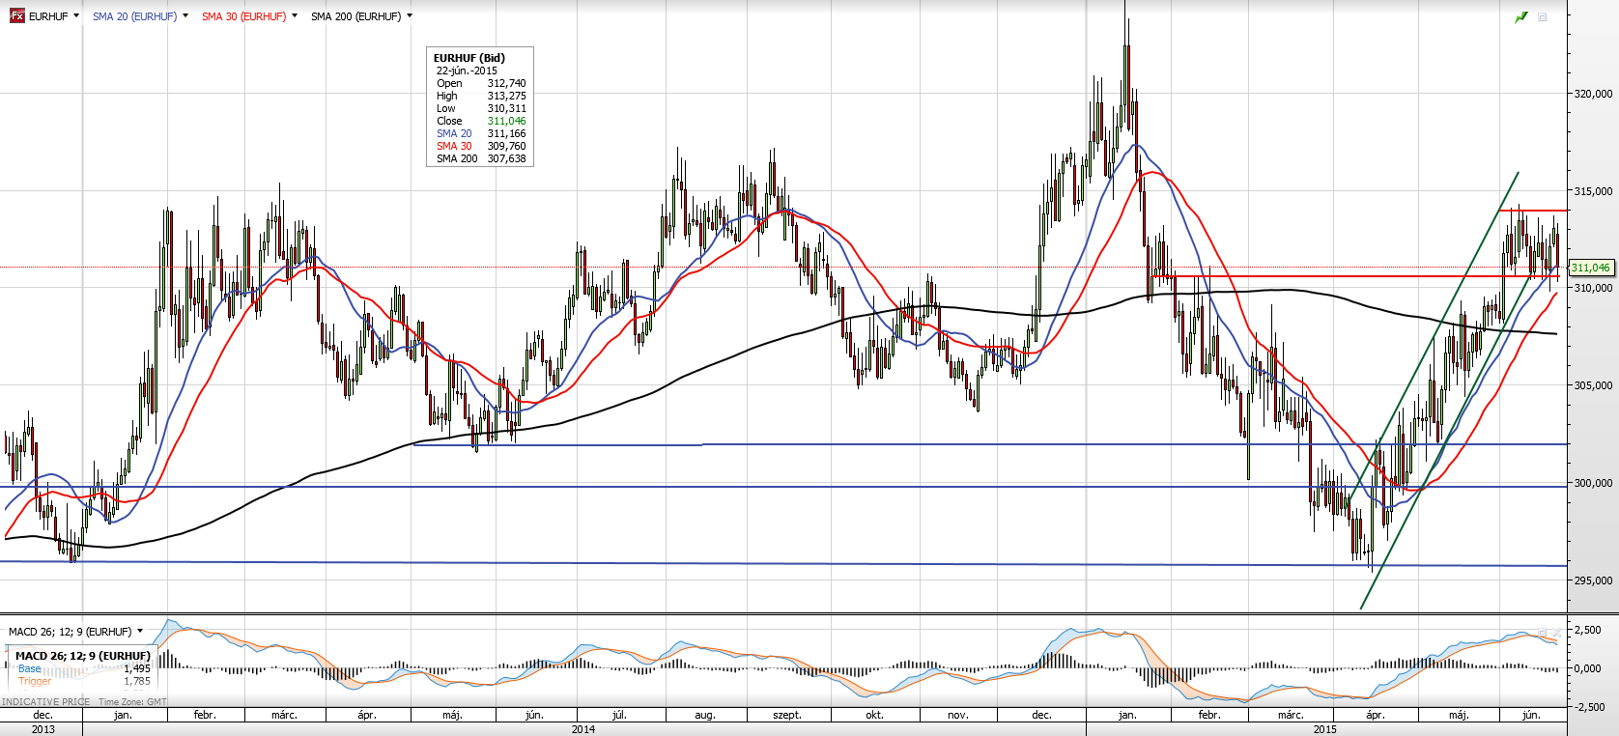The height and width of the screenshot is (736, 1619).
Task: Click the current price tag 311,046 on axis
Action: 1591,268
